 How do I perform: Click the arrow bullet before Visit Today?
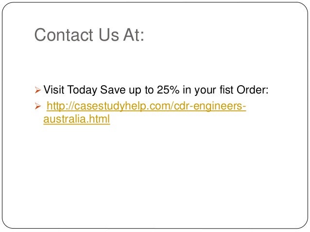(37, 90)
